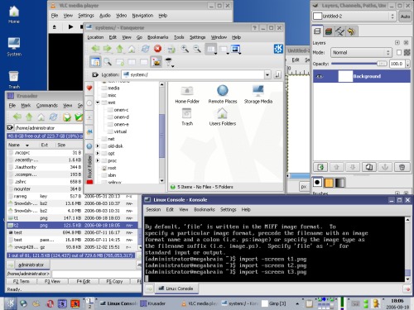Toggle Konqueror navigation panel button
Image resolution: width=414 pixels, height=310 pixels.
95,62
